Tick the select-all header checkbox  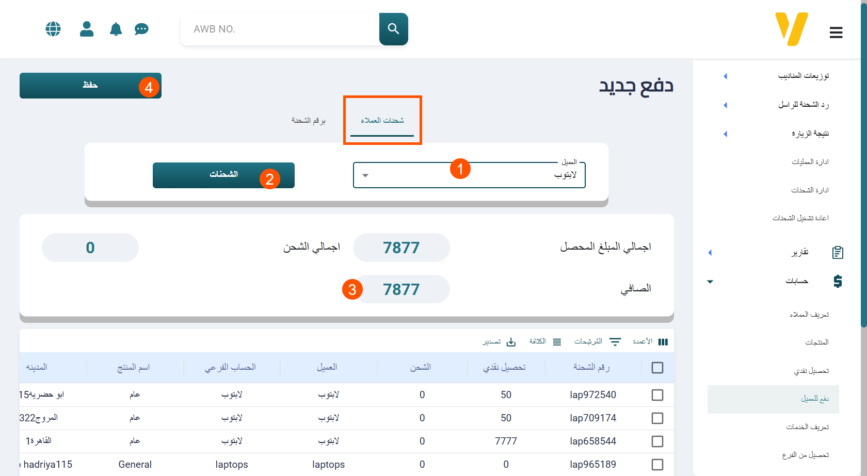(657, 368)
